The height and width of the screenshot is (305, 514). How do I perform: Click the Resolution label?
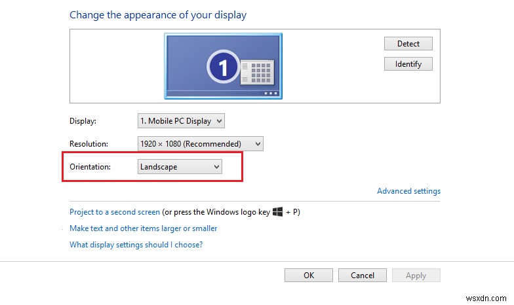coord(89,143)
